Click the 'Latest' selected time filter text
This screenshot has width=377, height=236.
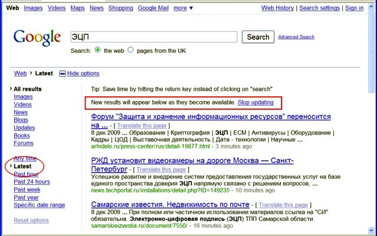[22, 166]
